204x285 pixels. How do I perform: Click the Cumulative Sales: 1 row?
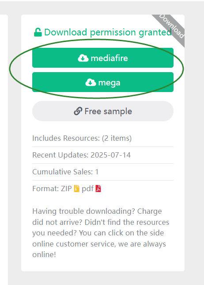[x=103, y=172]
